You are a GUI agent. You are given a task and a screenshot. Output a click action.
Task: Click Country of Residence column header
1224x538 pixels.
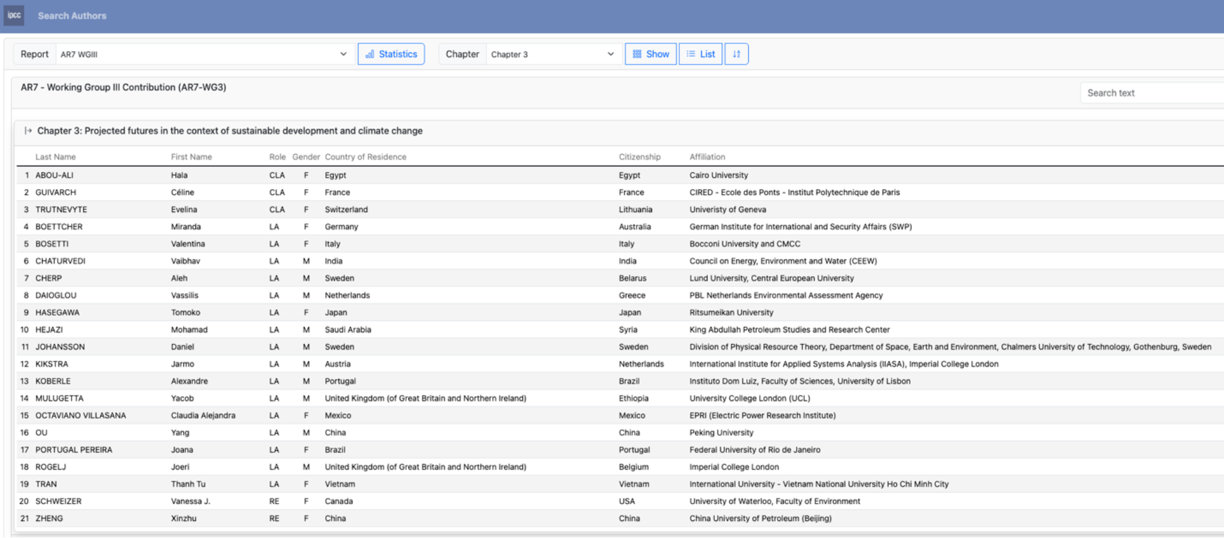(x=365, y=157)
